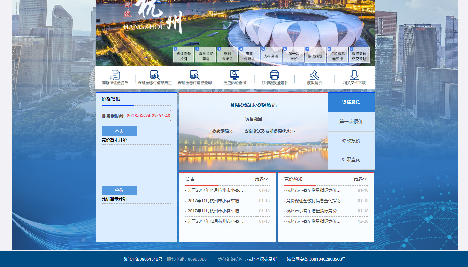The image size is (468, 267).
Task: Select the 个人 price broadcast label
Action: 119,131
